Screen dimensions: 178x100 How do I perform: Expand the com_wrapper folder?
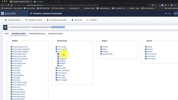click(61, 80)
